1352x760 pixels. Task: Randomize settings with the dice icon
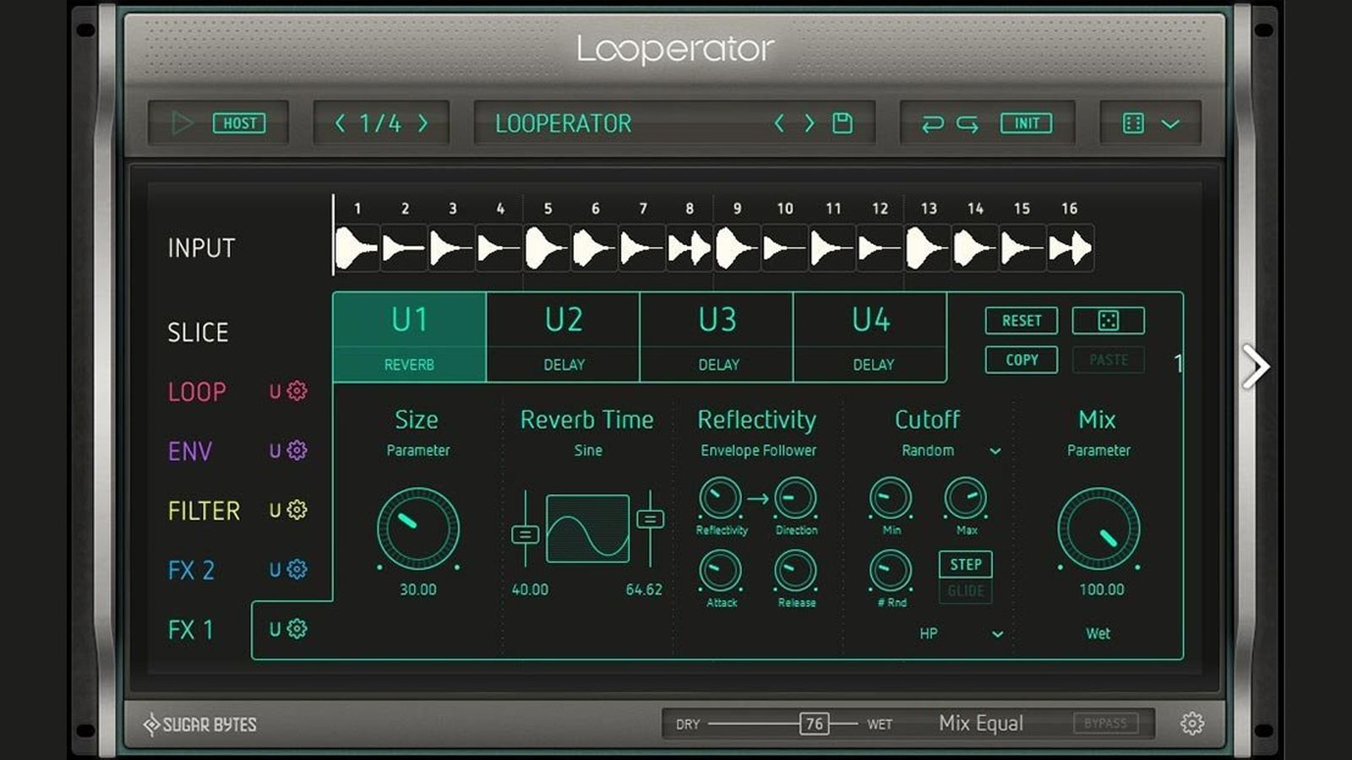pyautogui.click(x=1108, y=321)
